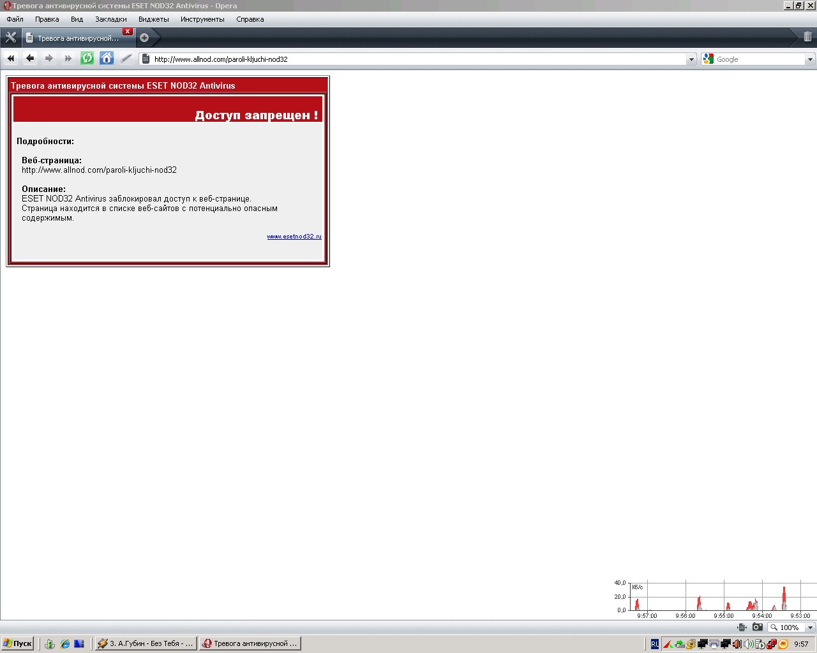Follow the www.esetnod32.ru link
This screenshot has width=817, height=653.
(x=294, y=237)
